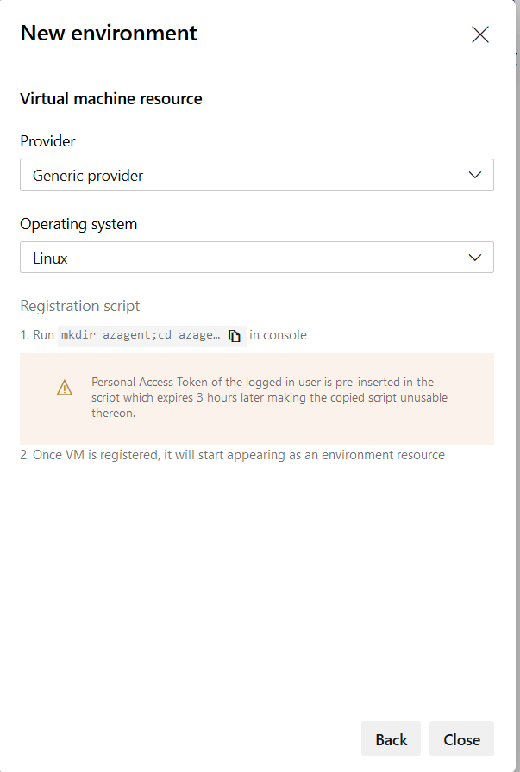Click the Operating system field label
The height and width of the screenshot is (772, 520).
pyautogui.click(x=78, y=224)
